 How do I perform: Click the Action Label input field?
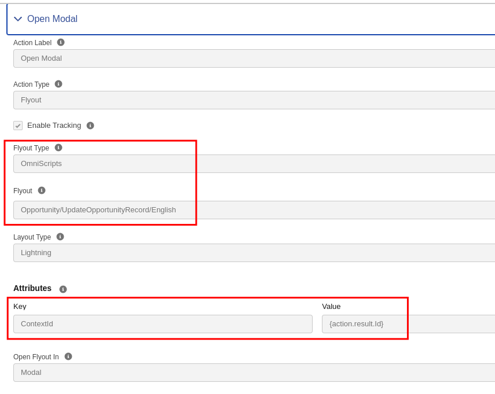[x=254, y=58]
